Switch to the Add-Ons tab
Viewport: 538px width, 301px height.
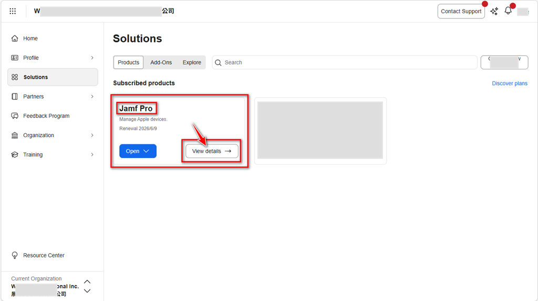coord(161,63)
